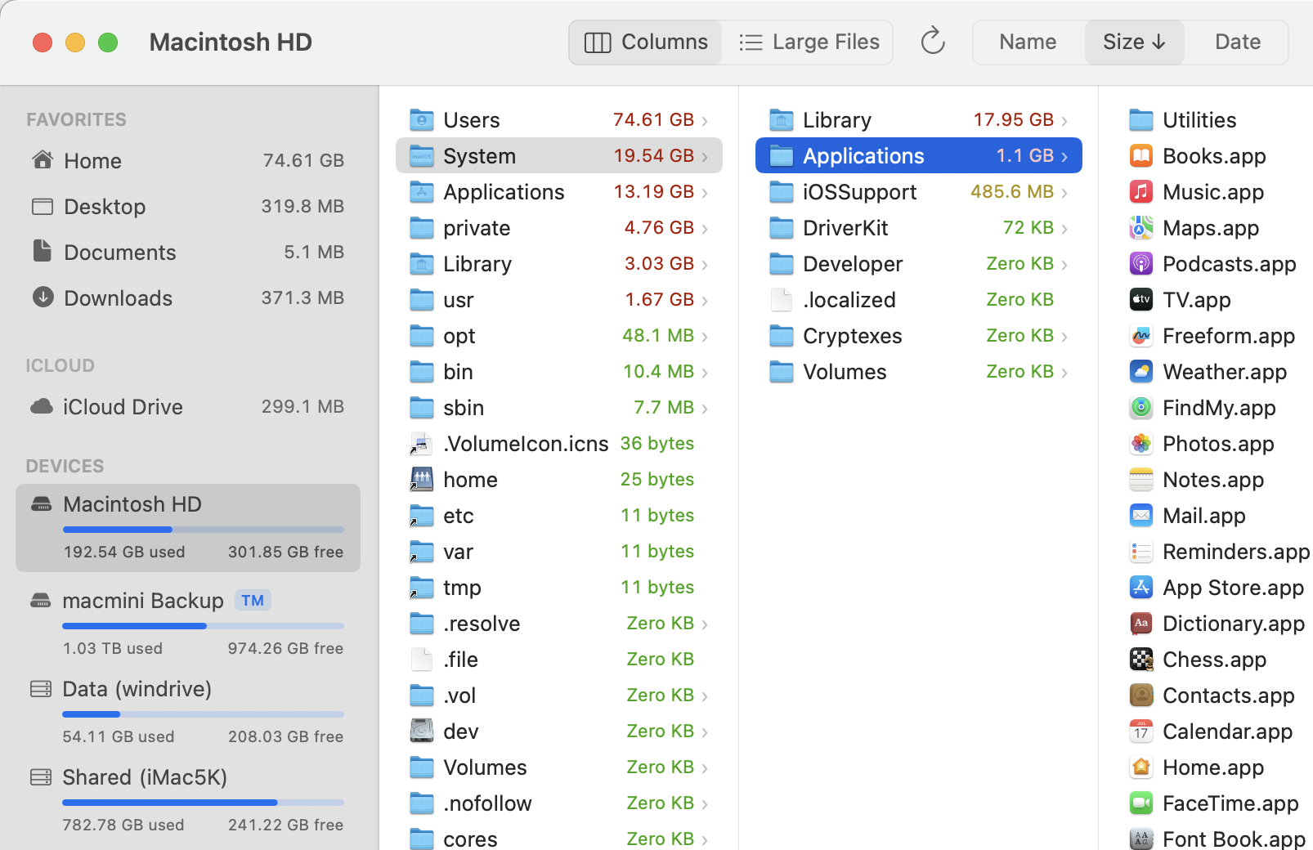Image resolution: width=1313 pixels, height=850 pixels.
Task: Expand the private folder chevron
Action: point(705,229)
